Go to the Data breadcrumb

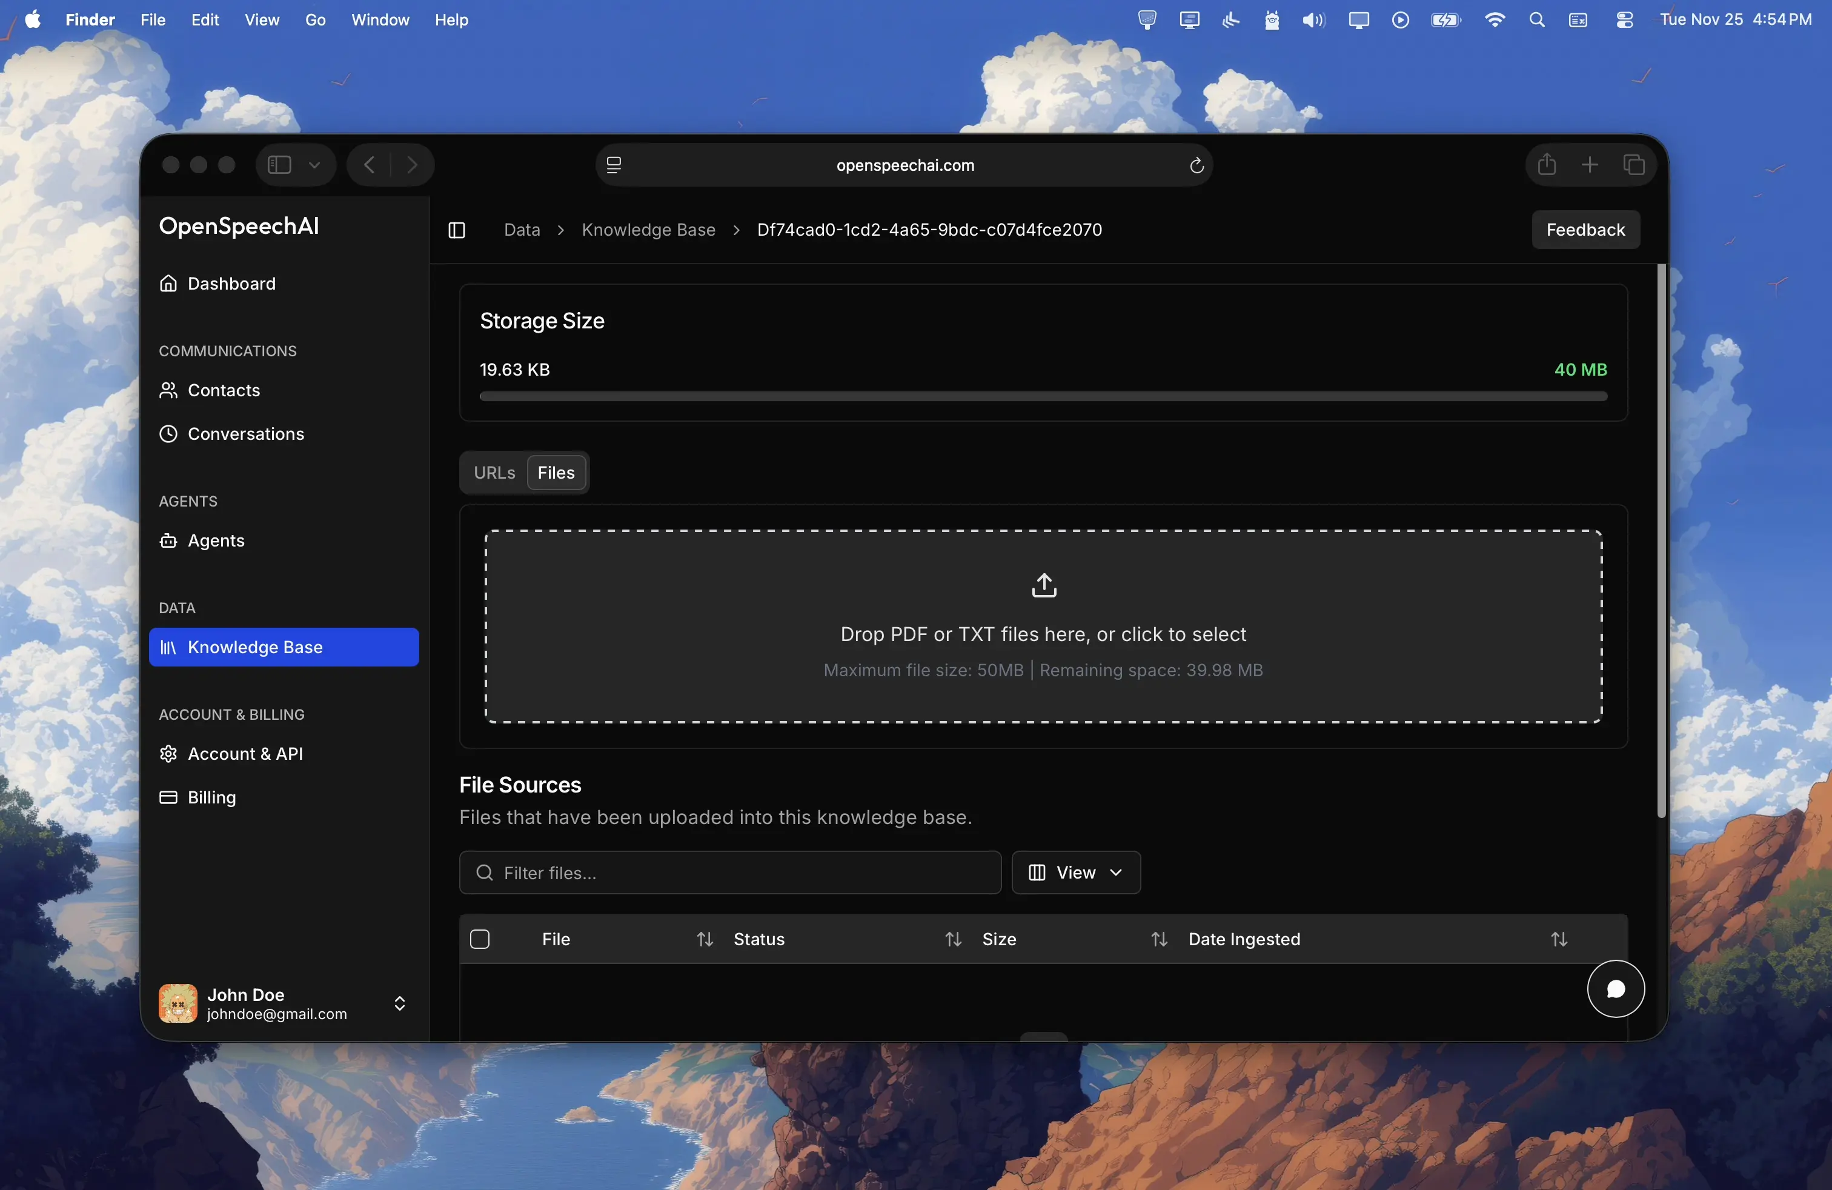pyautogui.click(x=522, y=230)
